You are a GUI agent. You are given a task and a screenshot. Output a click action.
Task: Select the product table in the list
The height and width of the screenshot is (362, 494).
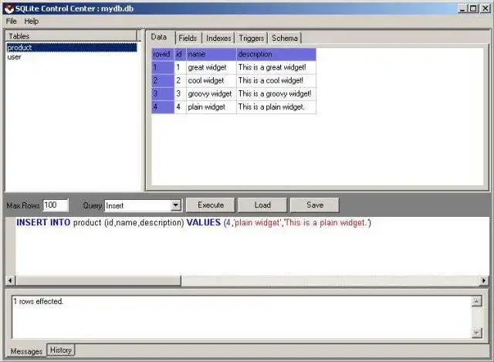[x=72, y=48]
